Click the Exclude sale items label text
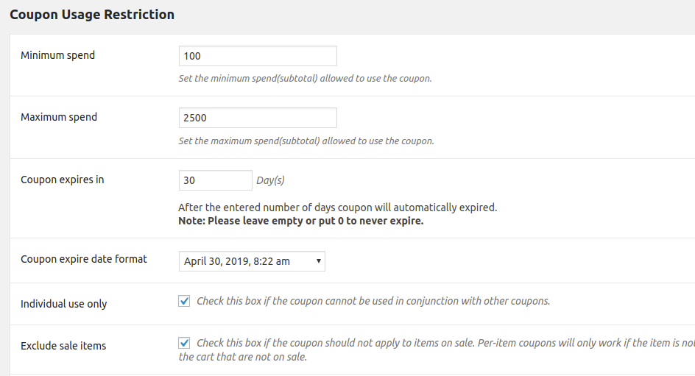Image resolution: width=695 pixels, height=376 pixels. click(63, 346)
